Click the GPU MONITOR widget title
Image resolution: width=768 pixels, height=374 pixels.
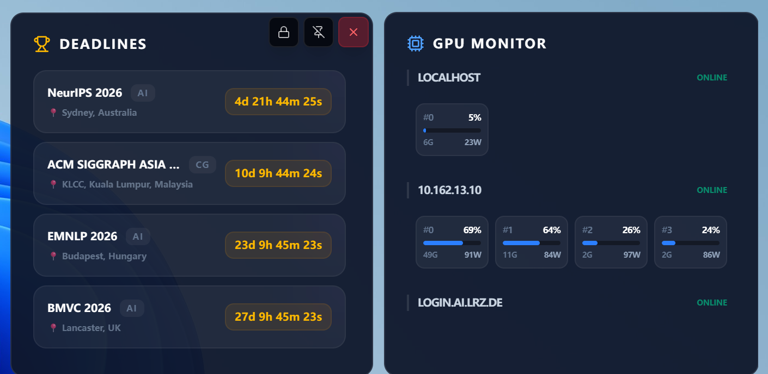[x=490, y=43]
